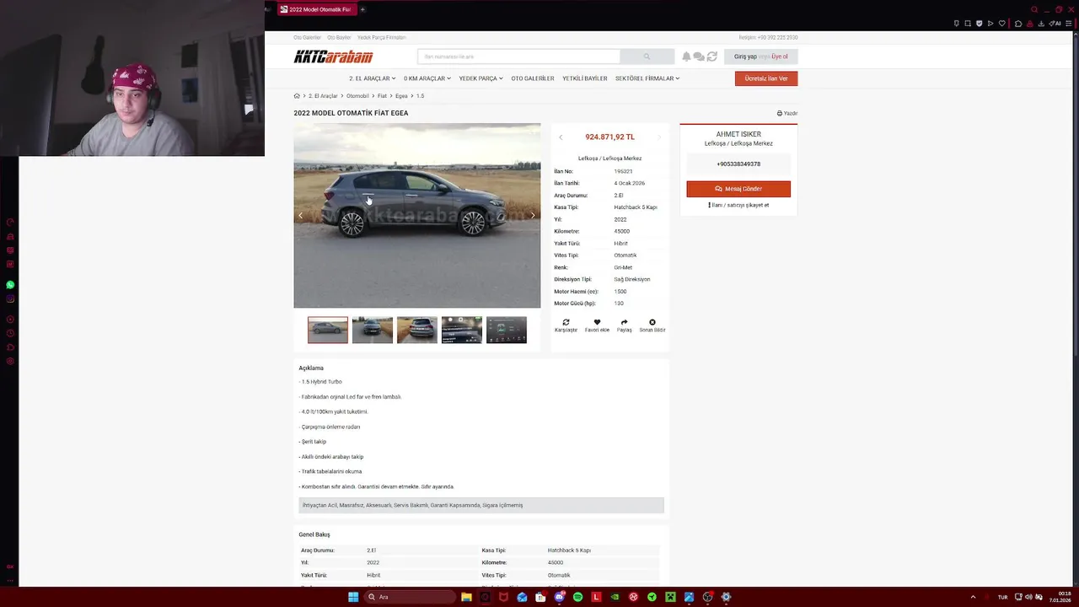1079x607 pixels.
Task: Open Discord from the taskbar
Action: 559,597
